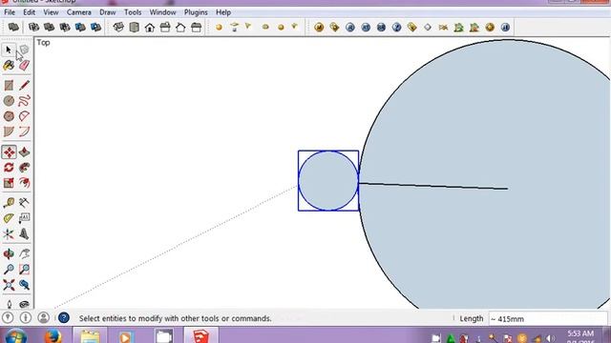Select the Position Camera tool

pyautogui.click(x=9, y=304)
